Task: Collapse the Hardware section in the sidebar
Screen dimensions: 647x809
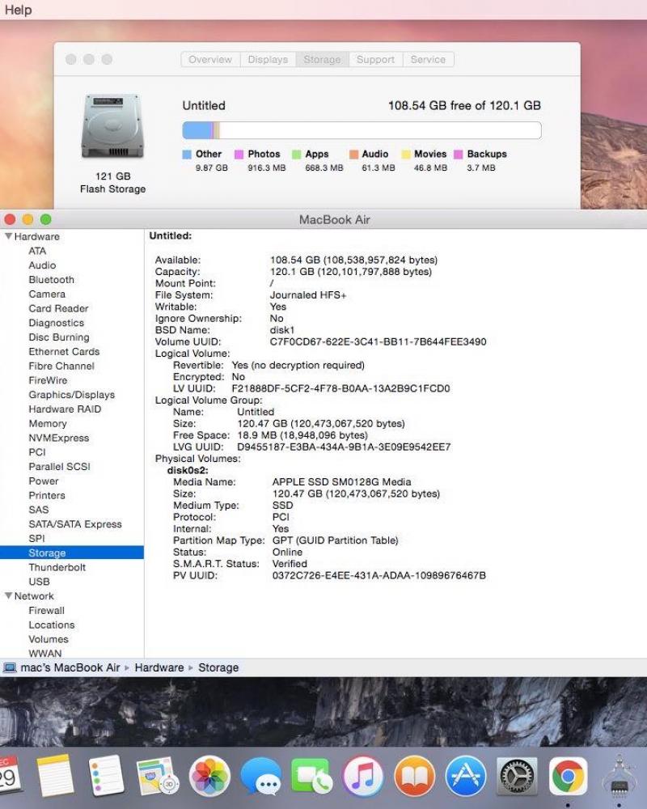Action: click(8, 236)
